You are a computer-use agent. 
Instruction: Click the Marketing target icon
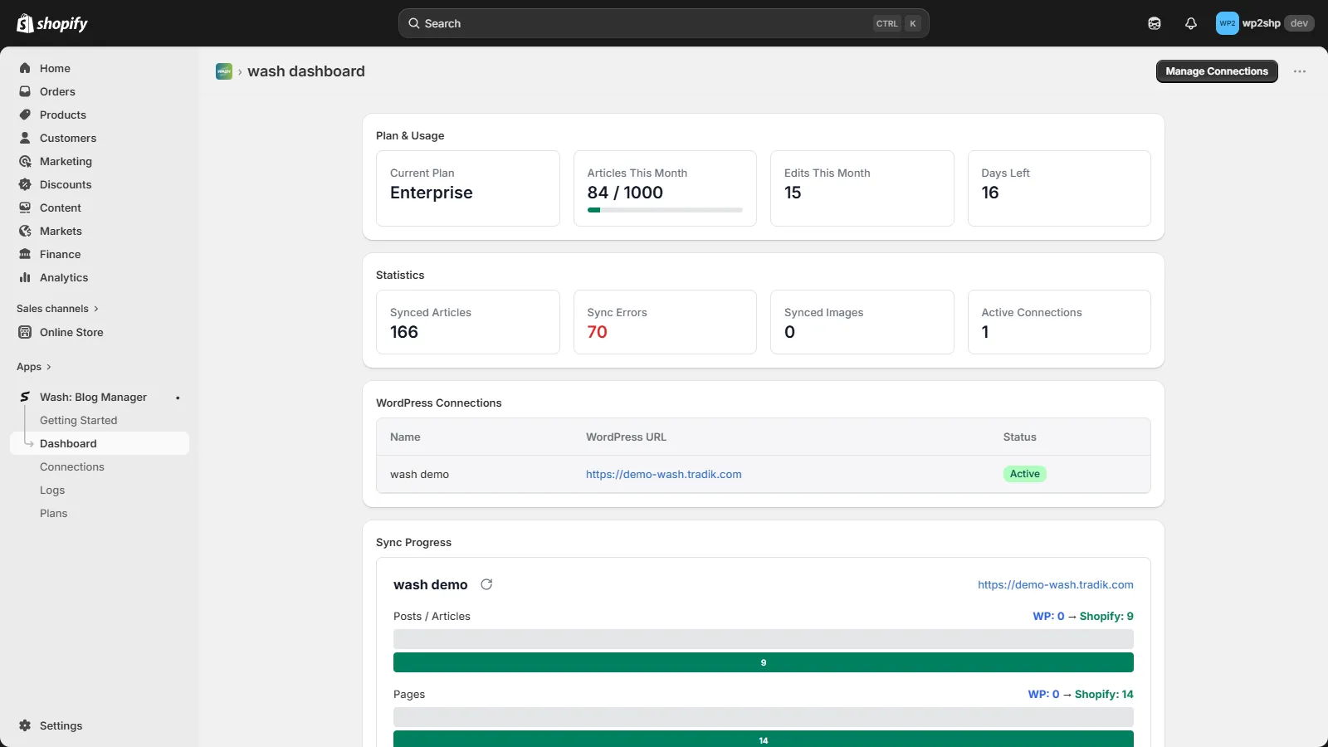[x=25, y=161]
